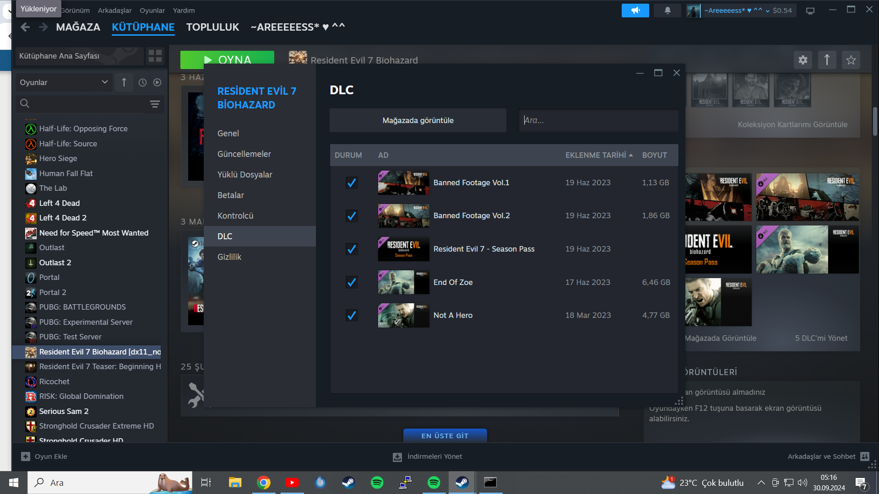Screen dimensions: 879x494
Task: Open the Yüklü Dosyalar section
Action: coord(244,175)
